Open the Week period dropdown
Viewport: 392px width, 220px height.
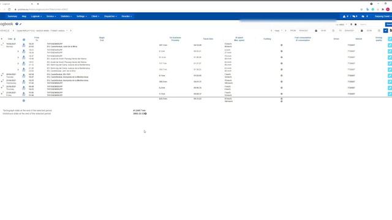[278, 31]
